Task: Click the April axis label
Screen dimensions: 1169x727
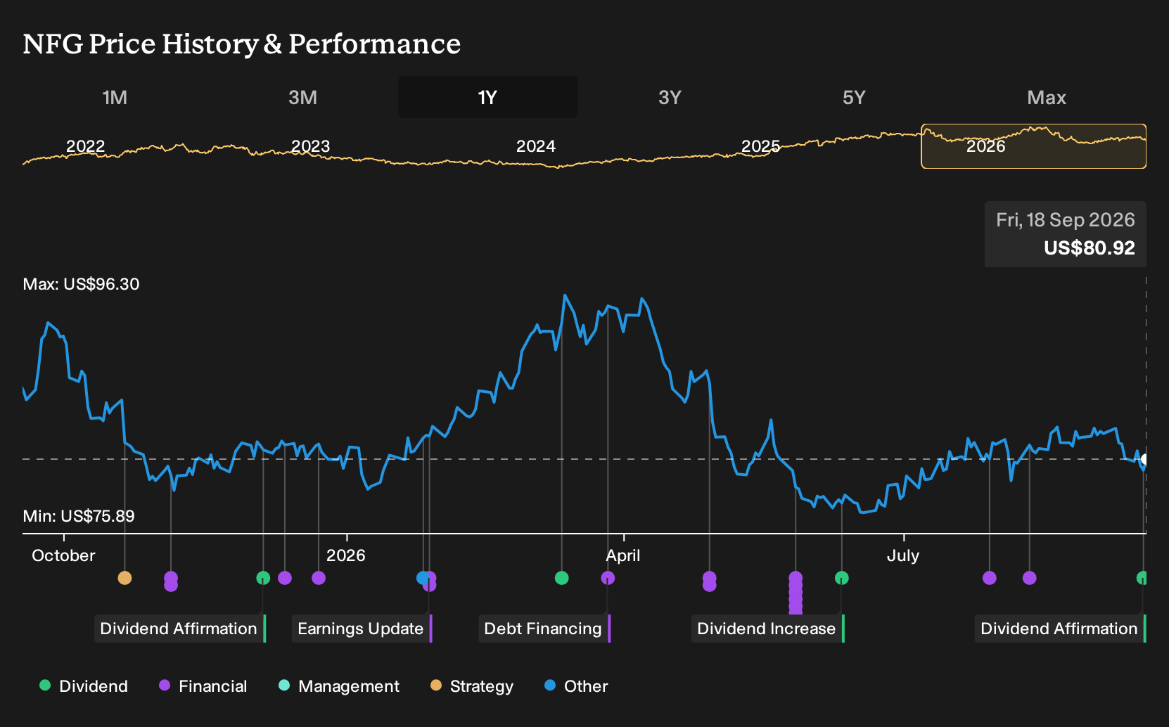Action: (x=623, y=555)
